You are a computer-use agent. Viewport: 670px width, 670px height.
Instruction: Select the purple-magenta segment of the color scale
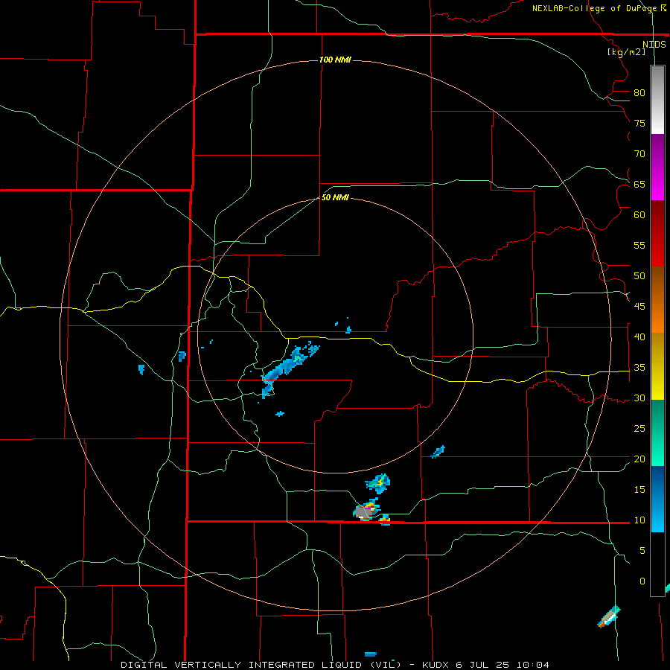[657, 167]
